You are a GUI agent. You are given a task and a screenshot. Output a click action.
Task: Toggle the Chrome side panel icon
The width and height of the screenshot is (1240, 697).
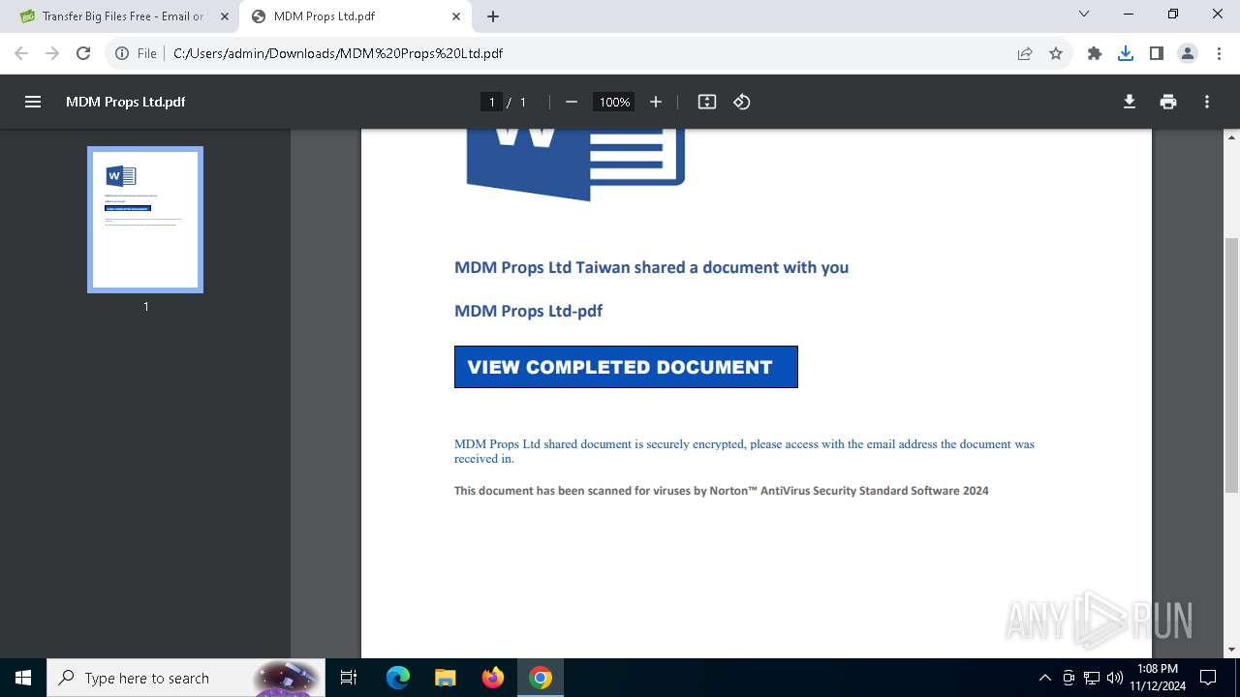[1157, 53]
